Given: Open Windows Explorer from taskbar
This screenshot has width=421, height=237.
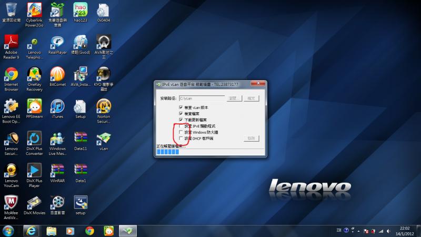Looking at the screenshot, I should [x=51, y=231].
